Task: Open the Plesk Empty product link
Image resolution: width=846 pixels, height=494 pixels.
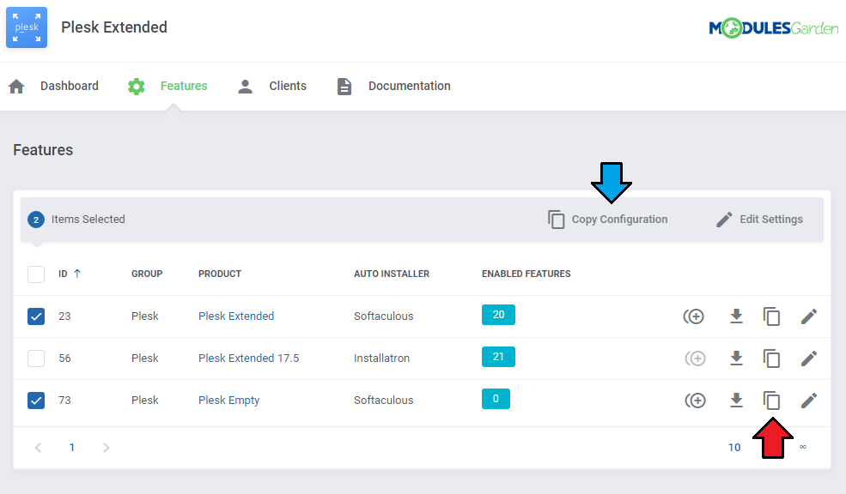Action: [x=228, y=401]
